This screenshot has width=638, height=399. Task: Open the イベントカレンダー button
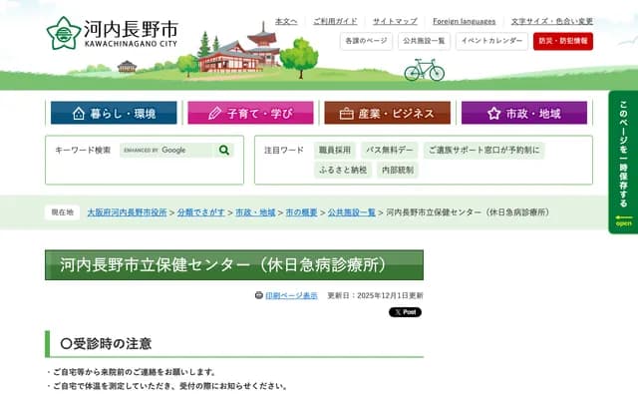coord(491,41)
